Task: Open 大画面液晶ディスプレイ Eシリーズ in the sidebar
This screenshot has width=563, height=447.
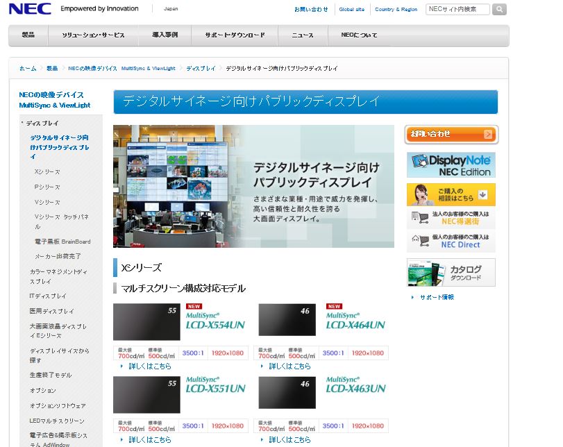Action: pos(58,330)
